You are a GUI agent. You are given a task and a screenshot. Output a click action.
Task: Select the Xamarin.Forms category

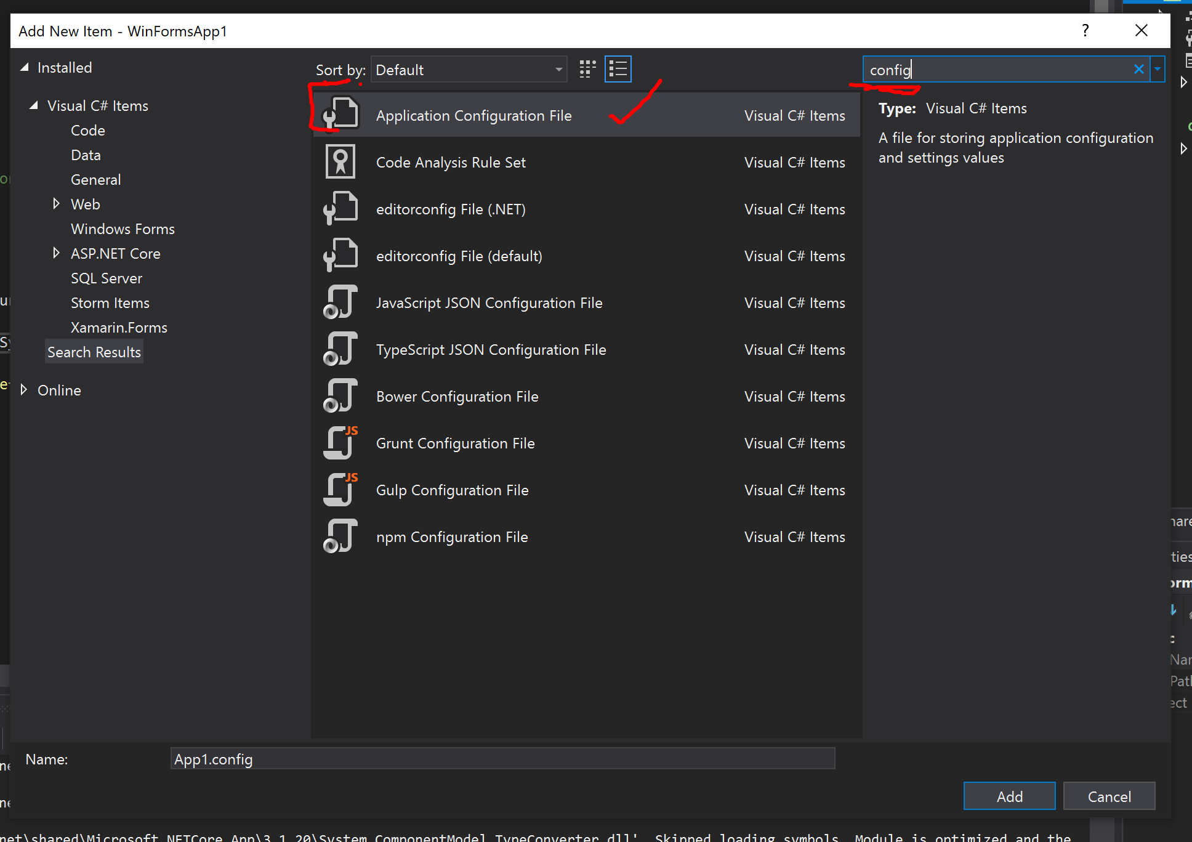(119, 328)
